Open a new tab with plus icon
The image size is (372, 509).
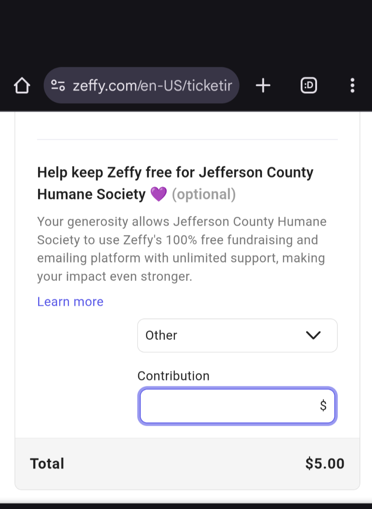(263, 86)
